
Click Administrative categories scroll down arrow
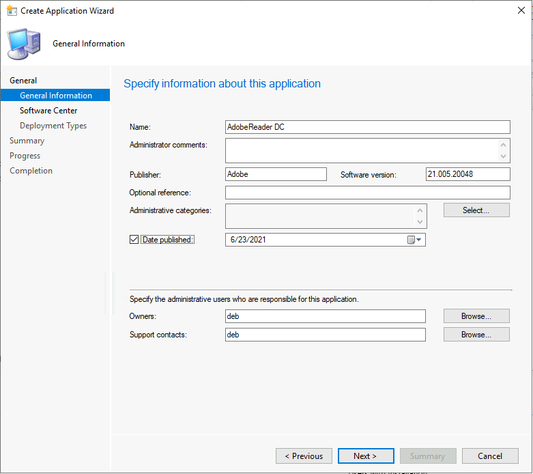point(420,222)
